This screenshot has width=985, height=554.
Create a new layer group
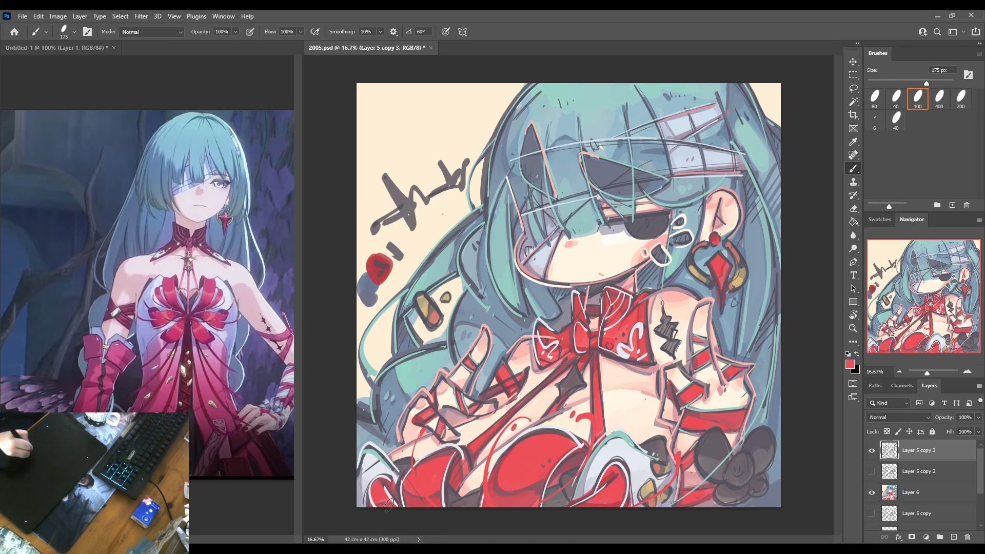click(940, 537)
